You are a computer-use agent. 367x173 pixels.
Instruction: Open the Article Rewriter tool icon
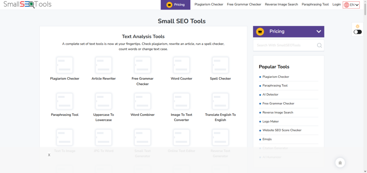(x=104, y=65)
